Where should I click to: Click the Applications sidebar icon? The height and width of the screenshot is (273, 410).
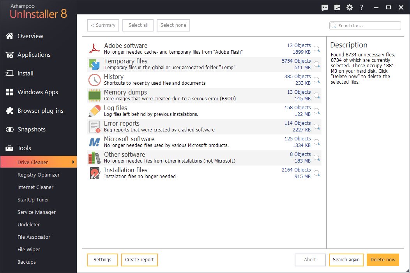pyautogui.click(x=9, y=55)
